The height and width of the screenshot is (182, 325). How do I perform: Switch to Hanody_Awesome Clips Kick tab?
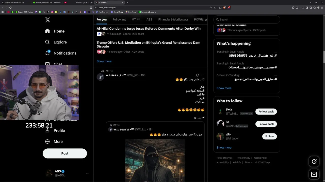47,3
